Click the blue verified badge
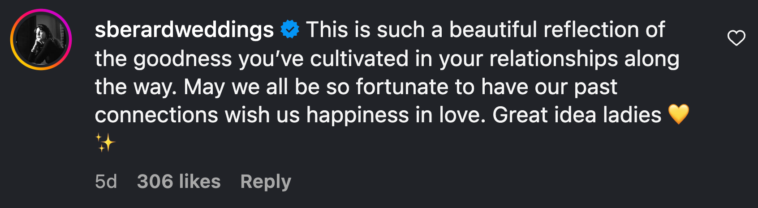Image resolution: width=758 pixels, height=208 pixels. [x=290, y=30]
